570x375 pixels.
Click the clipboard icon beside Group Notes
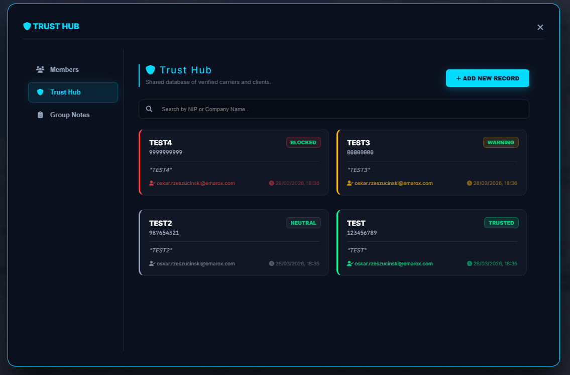40,115
